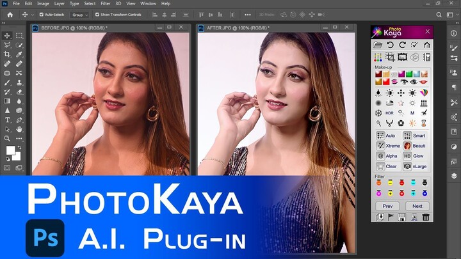Apply the eyeshadow make-up icon
The height and width of the screenshot is (259, 461).
coord(394,82)
